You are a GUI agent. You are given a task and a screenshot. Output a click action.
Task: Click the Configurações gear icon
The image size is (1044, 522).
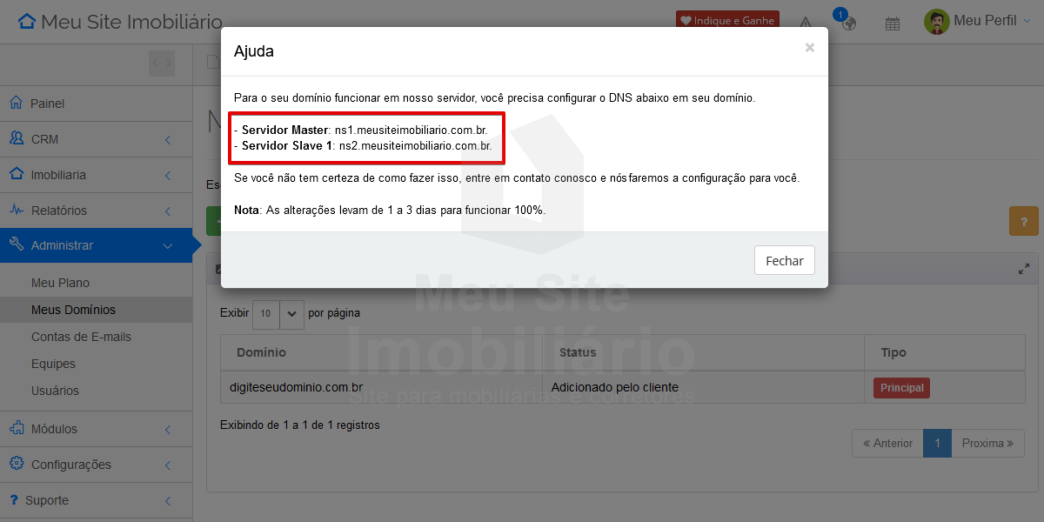click(16, 464)
